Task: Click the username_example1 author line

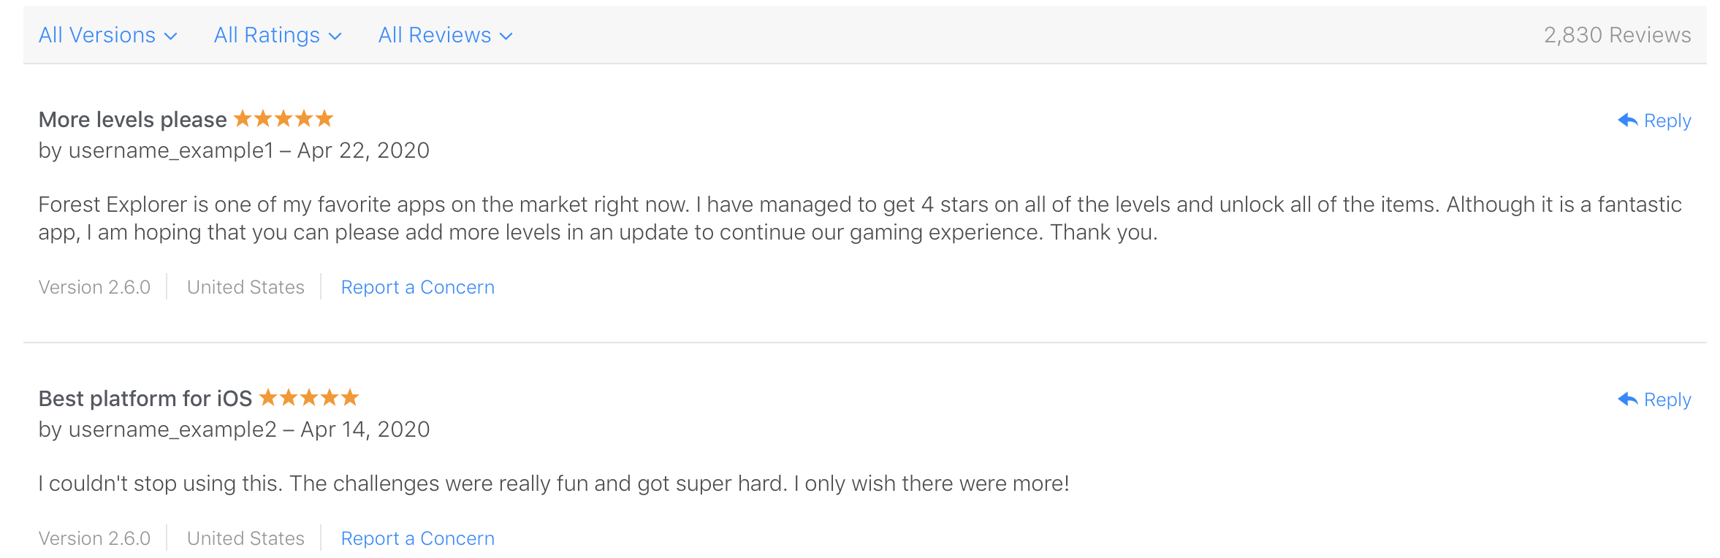Action: pos(234,150)
